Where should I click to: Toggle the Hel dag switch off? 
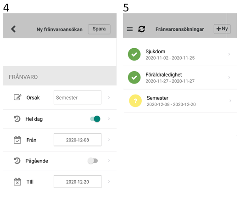95,119
